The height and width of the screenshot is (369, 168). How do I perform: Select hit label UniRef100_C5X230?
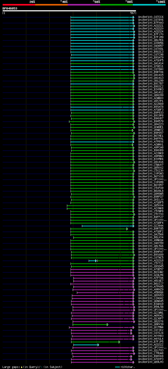pos(151,171)
